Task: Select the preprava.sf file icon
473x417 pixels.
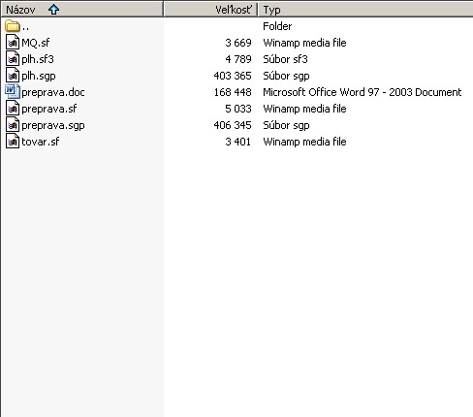Action: [x=13, y=109]
